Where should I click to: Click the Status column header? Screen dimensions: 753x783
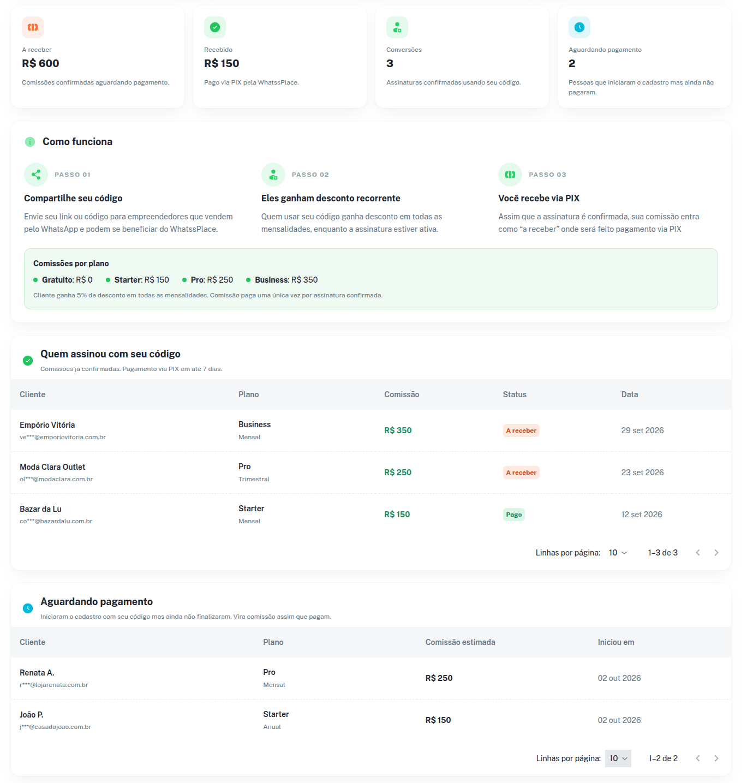pos(515,395)
